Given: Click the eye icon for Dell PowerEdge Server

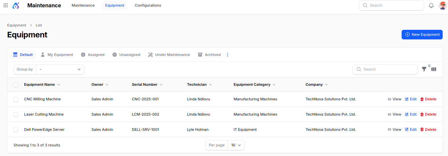Looking at the screenshot, I should [389, 130].
